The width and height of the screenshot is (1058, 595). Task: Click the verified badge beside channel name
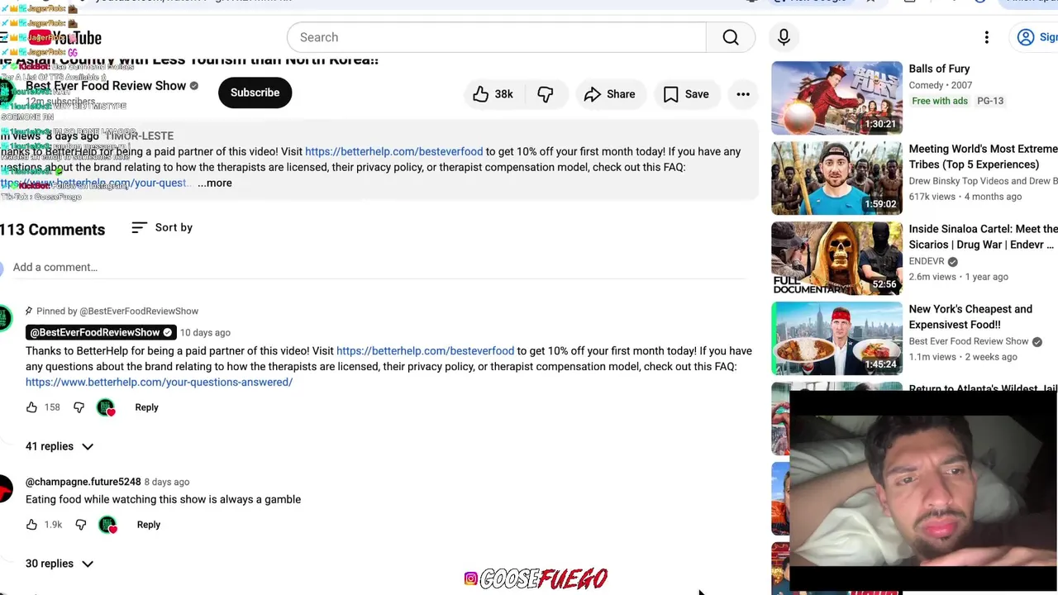pyautogui.click(x=194, y=86)
